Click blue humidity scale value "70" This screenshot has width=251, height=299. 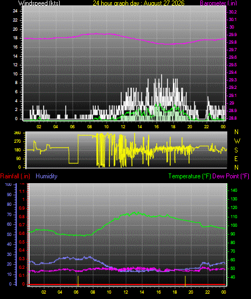click(x=9, y=214)
